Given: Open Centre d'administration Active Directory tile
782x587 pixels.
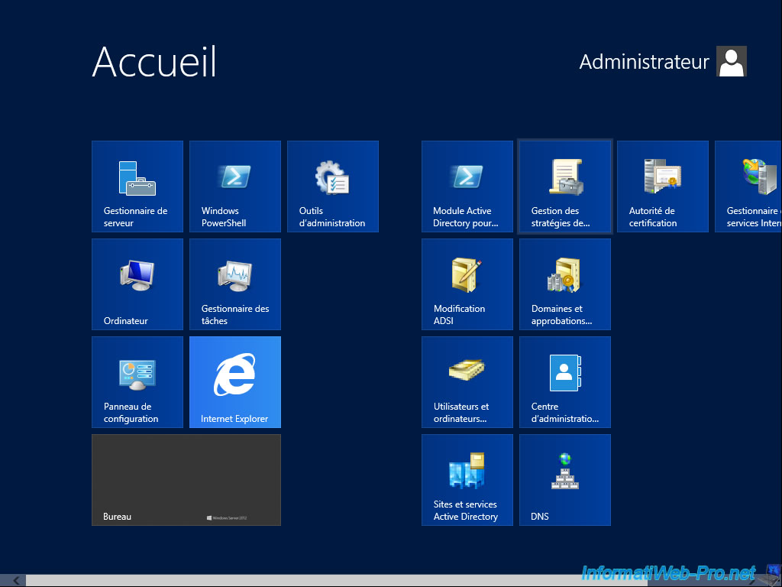Looking at the screenshot, I should 564,382.
